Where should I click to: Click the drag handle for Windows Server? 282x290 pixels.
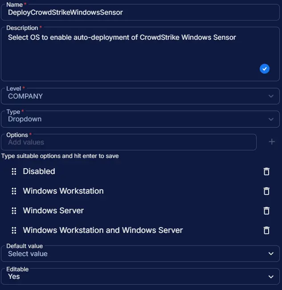point(14,211)
